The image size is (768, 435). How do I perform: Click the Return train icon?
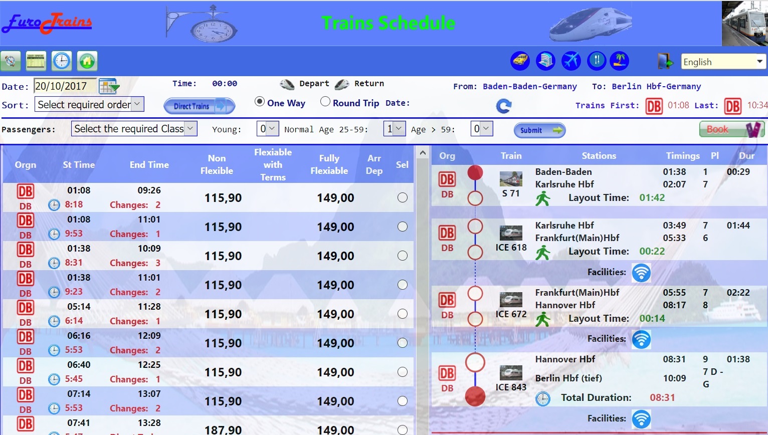coord(342,84)
